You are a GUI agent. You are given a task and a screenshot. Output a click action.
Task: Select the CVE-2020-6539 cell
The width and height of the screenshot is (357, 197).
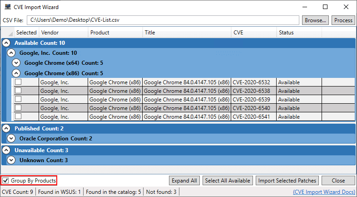(254, 100)
